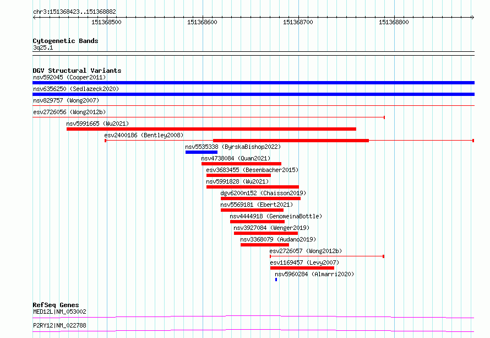Click the left arrow on the ruler
This screenshot has width=490, height=338.
(x=34, y=18)
